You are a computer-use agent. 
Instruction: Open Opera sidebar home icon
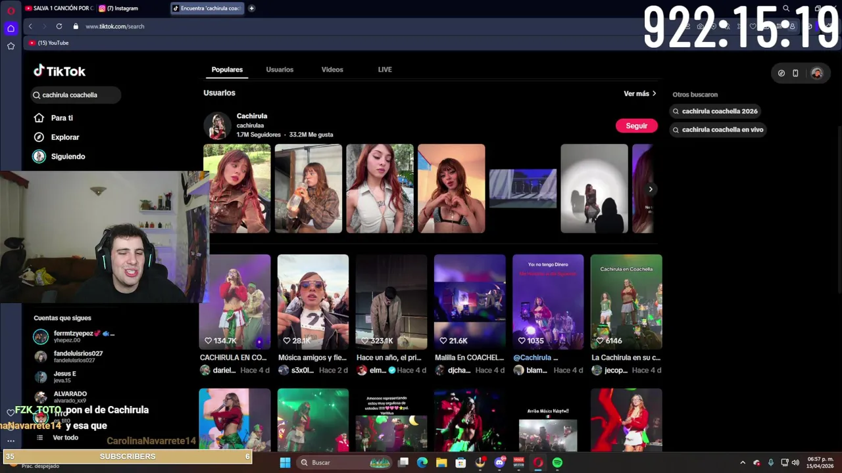11,28
